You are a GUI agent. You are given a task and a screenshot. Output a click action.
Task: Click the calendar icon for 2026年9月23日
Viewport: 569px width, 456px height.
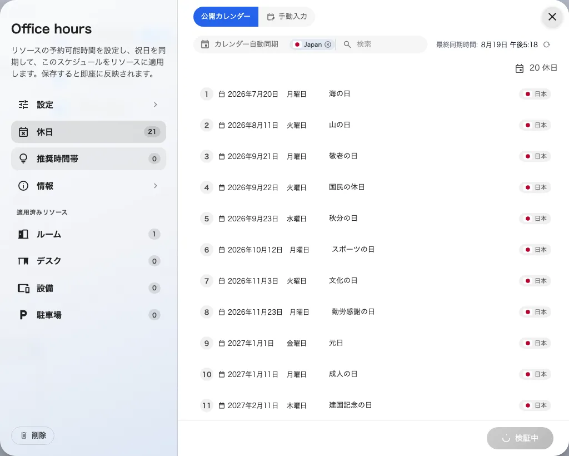pyautogui.click(x=222, y=219)
